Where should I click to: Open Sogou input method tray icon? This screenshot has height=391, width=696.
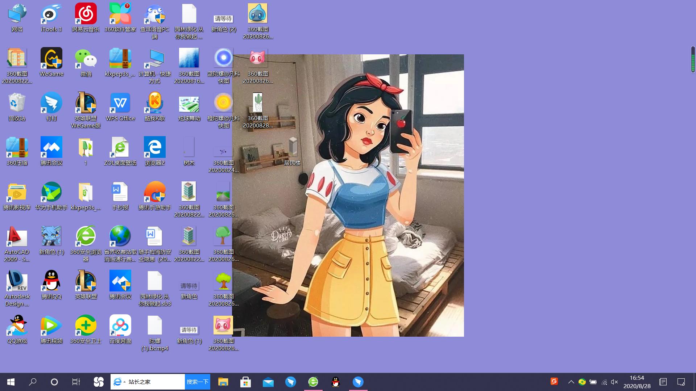click(x=554, y=381)
